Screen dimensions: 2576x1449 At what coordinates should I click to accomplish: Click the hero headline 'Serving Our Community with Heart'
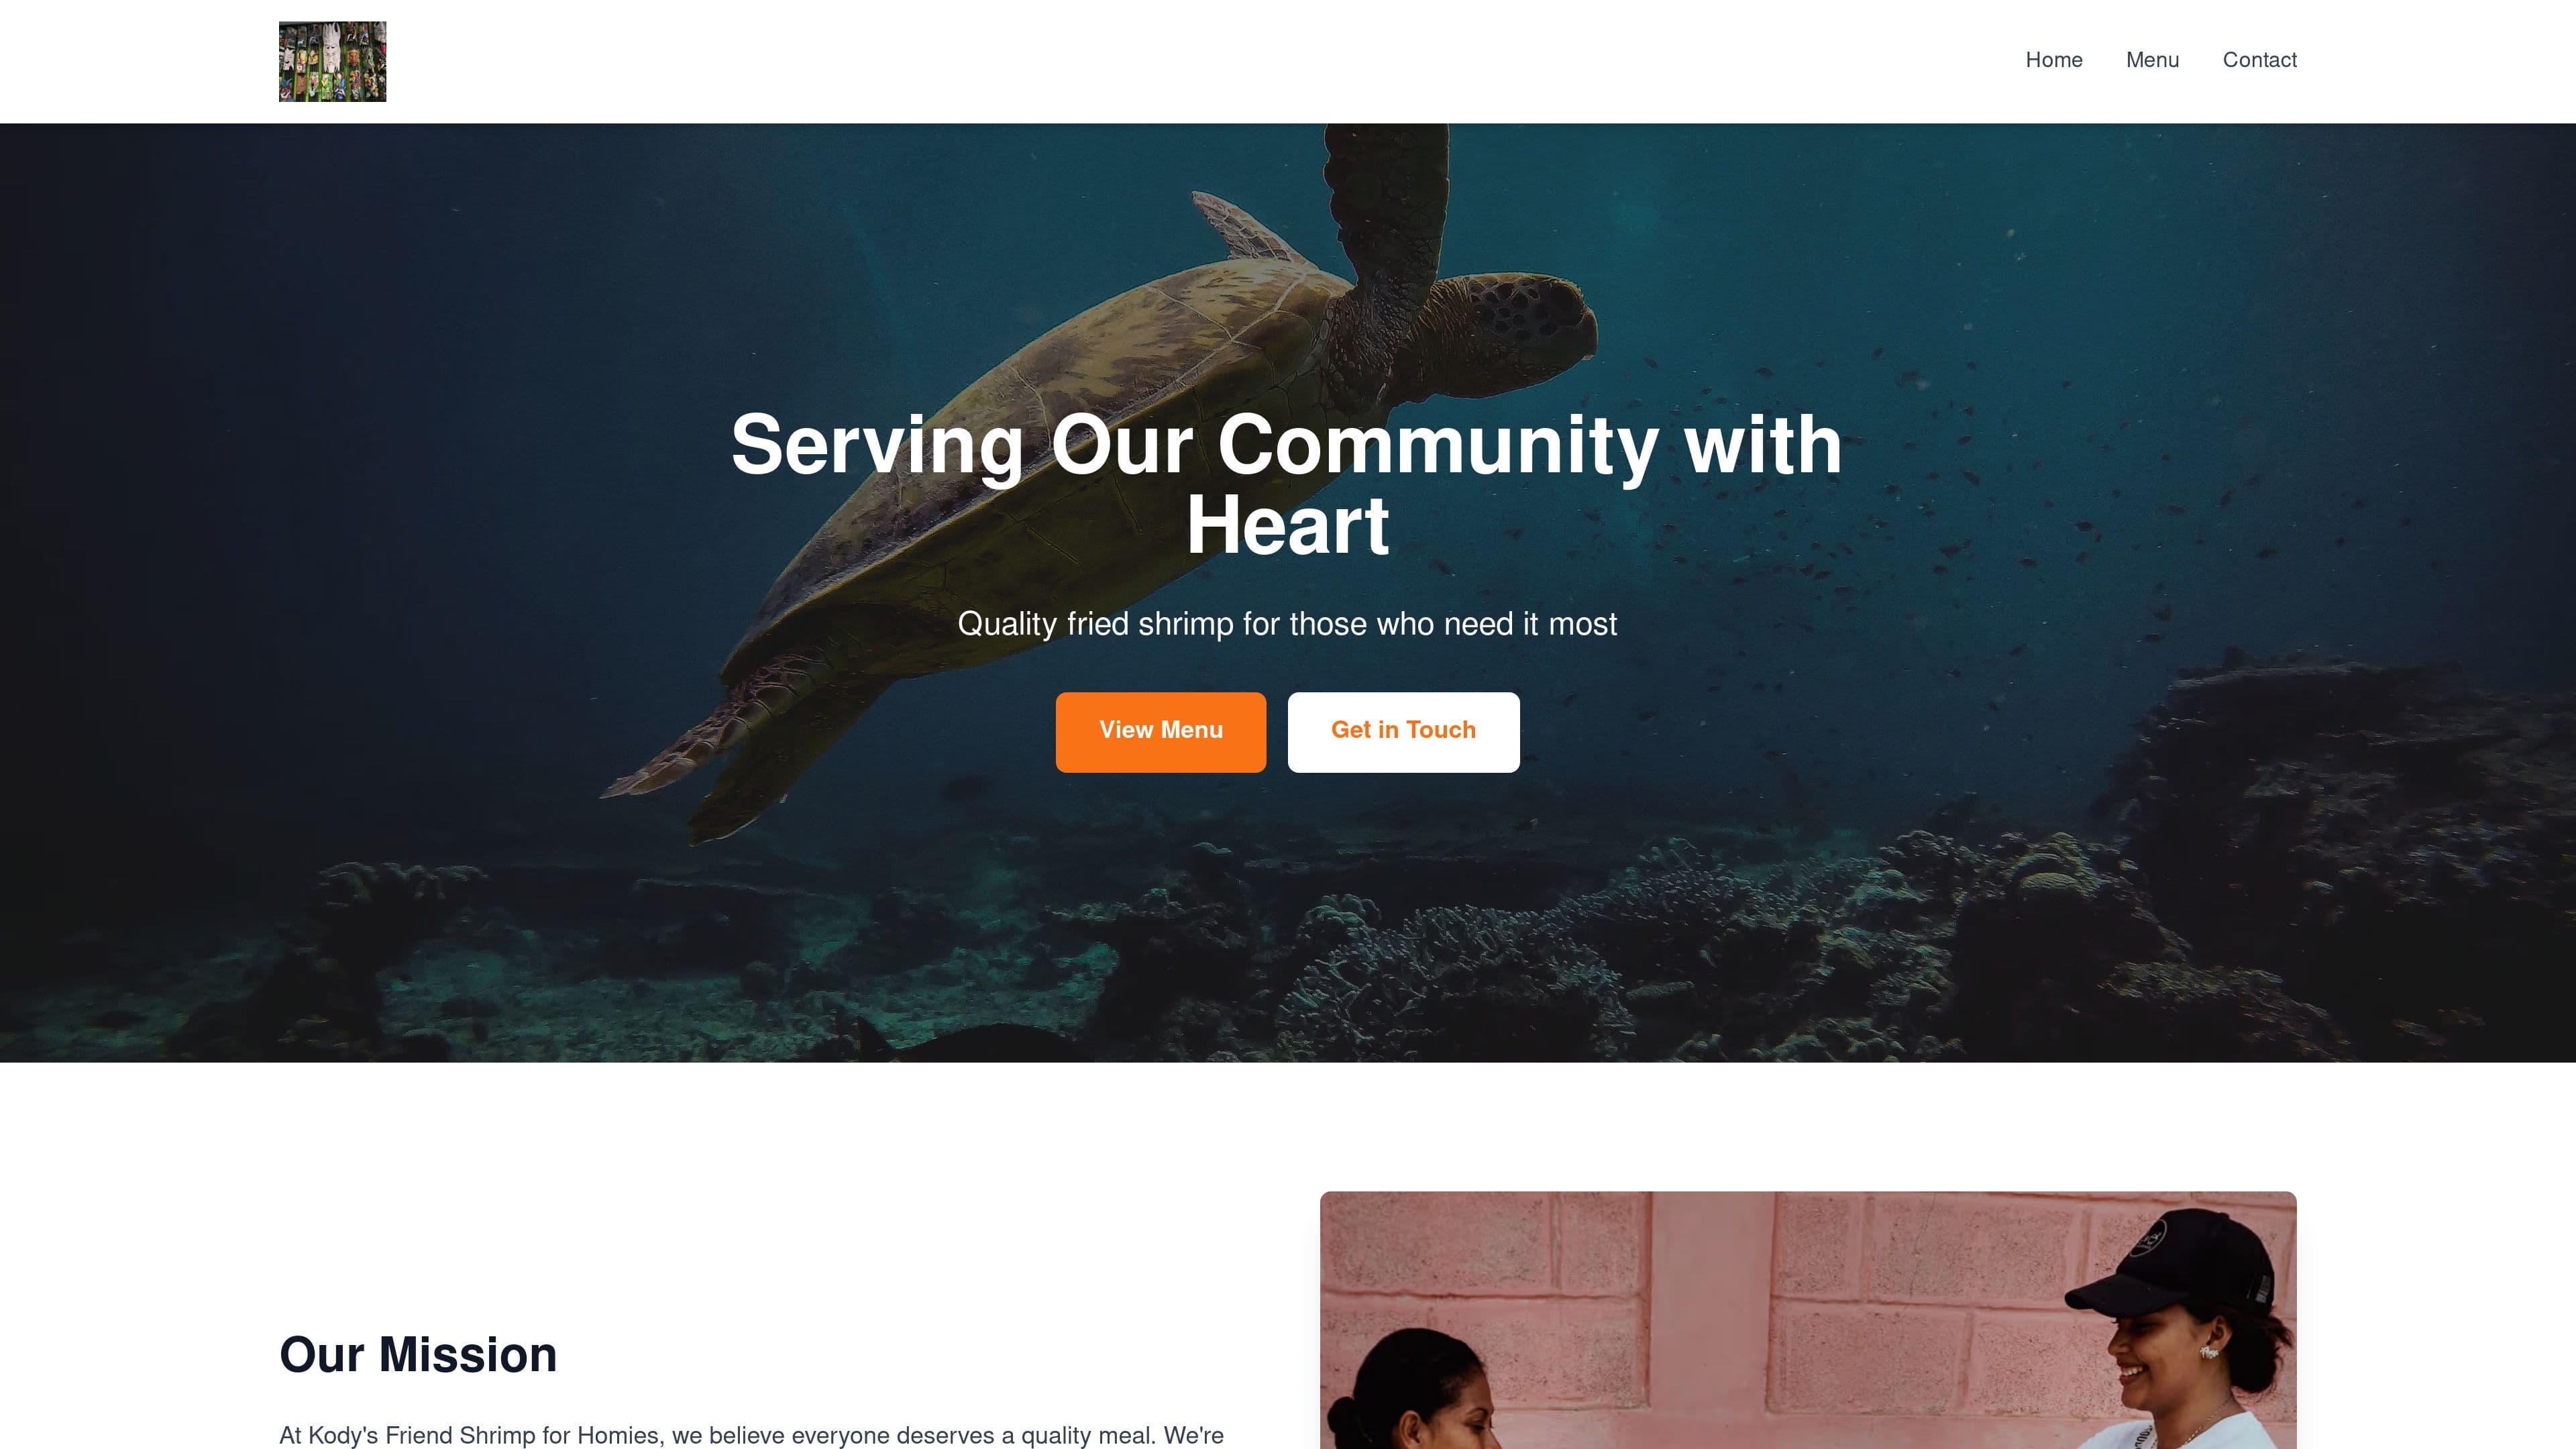pyautogui.click(x=1287, y=485)
